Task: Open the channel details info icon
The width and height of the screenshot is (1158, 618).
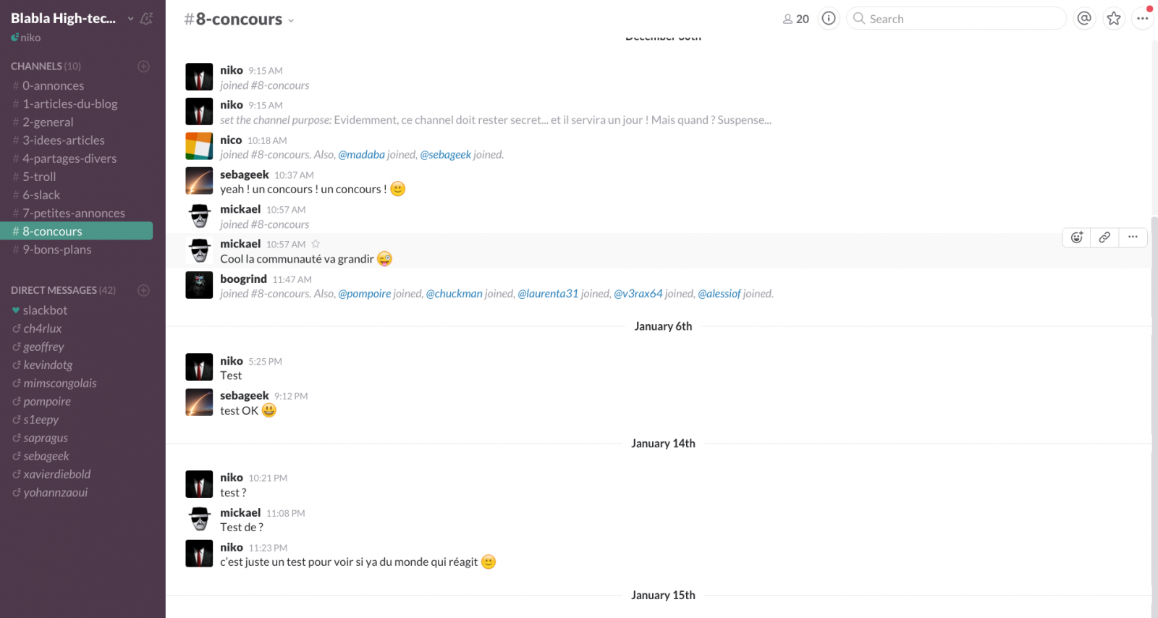Action: tap(829, 18)
